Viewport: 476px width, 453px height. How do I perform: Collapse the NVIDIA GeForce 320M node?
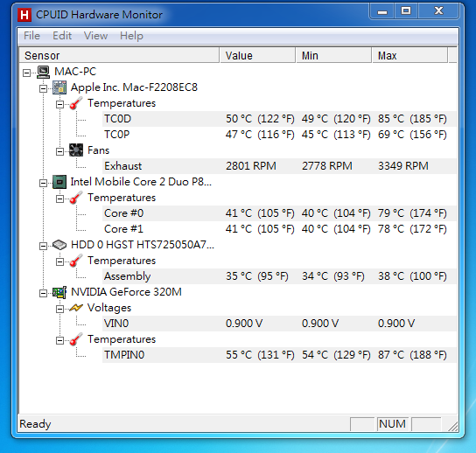coord(43,293)
